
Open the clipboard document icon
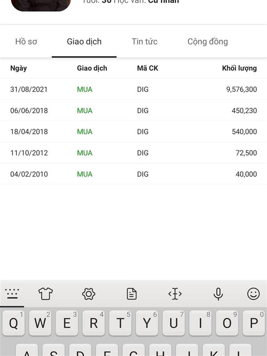(132, 294)
